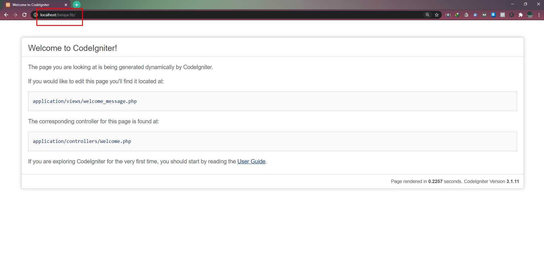
Task: Open the zoom magnifier in address bar
Action: coord(427,15)
